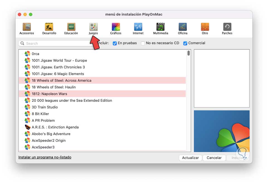268x184 pixels.
Task: Select 3D Train Studio entry
Action: pos(102,107)
